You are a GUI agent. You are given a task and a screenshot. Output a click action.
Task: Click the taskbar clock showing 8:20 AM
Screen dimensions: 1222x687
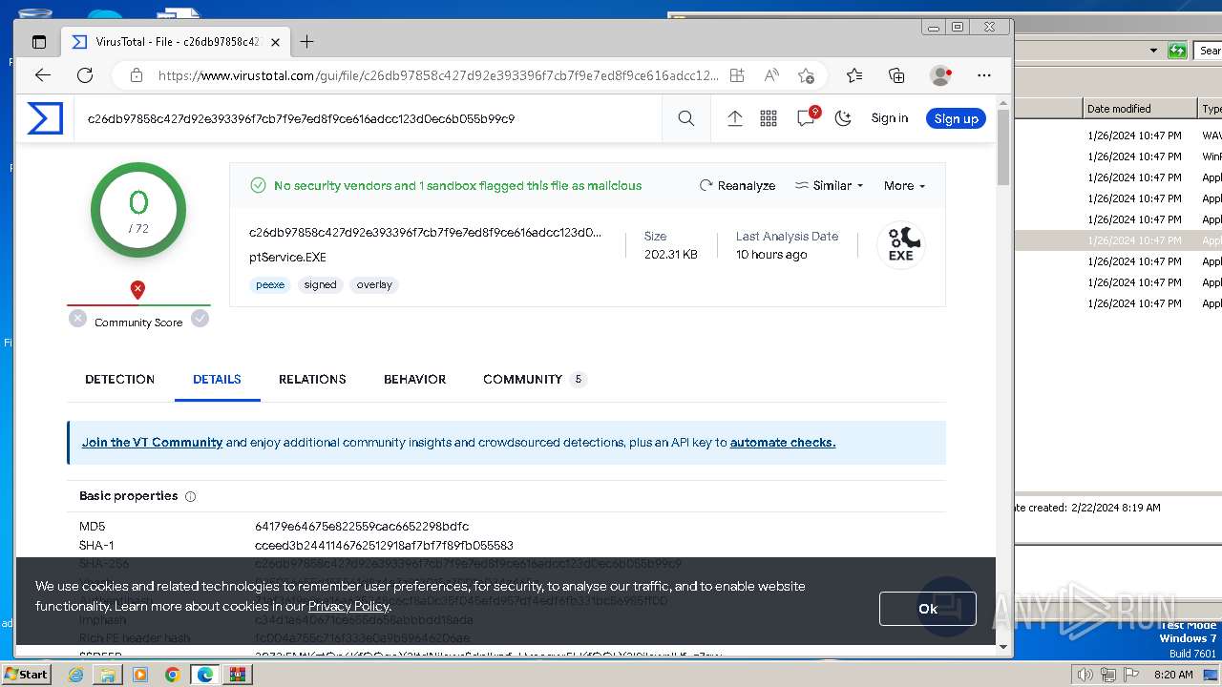click(x=1173, y=675)
